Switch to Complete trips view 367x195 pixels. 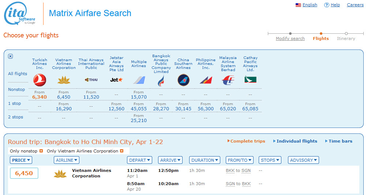point(246,141)
